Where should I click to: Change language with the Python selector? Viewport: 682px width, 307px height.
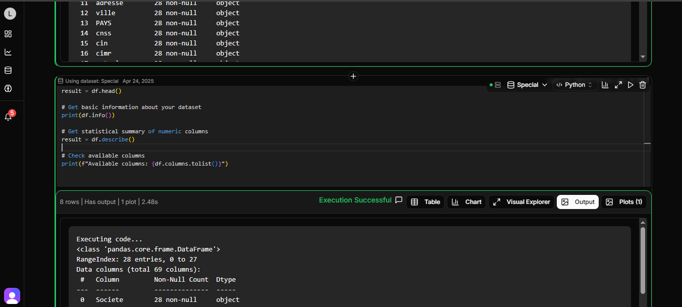coord(574,85)
